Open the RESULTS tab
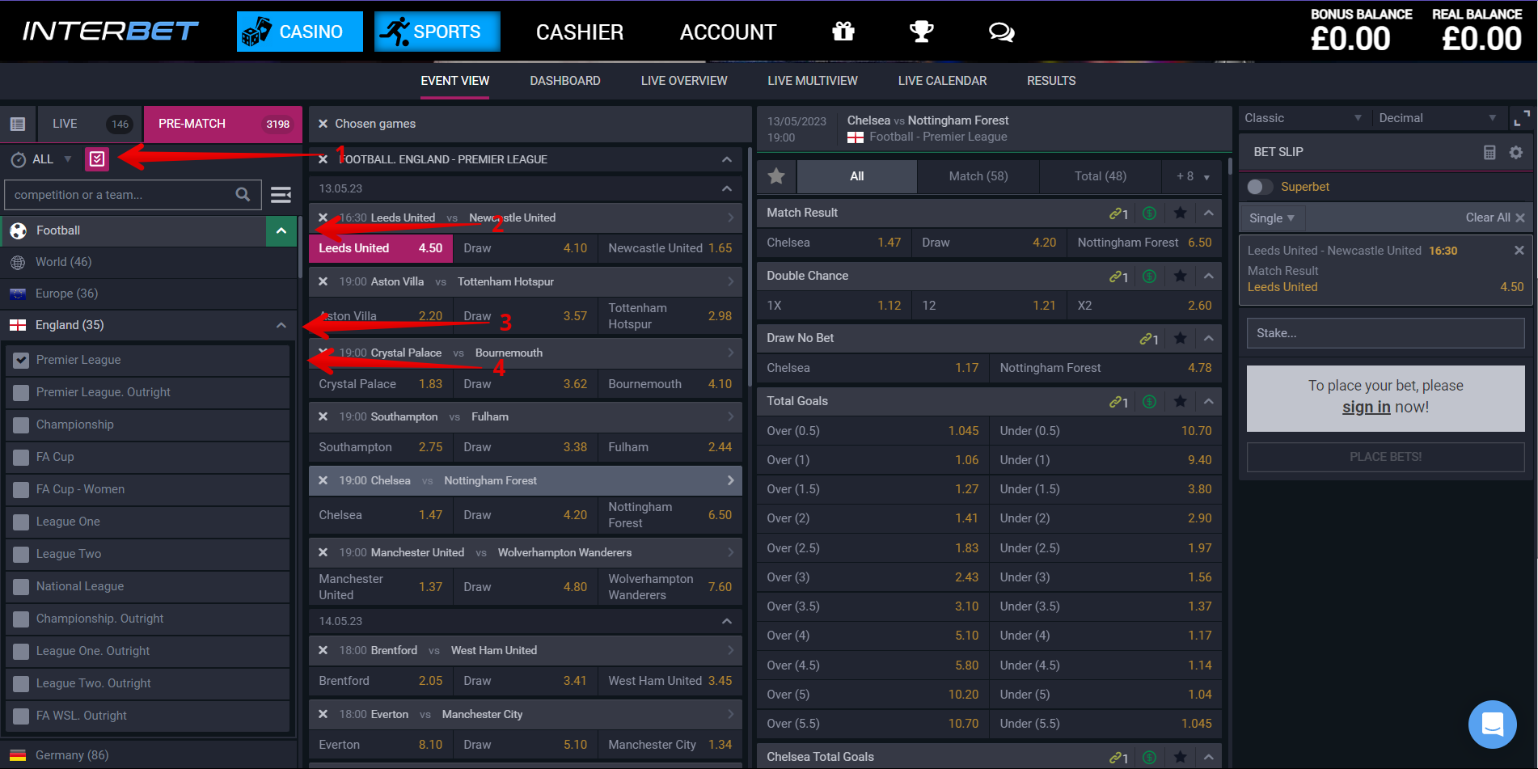The width and height of the screenshot is (1538, 769). point(1051,81)
